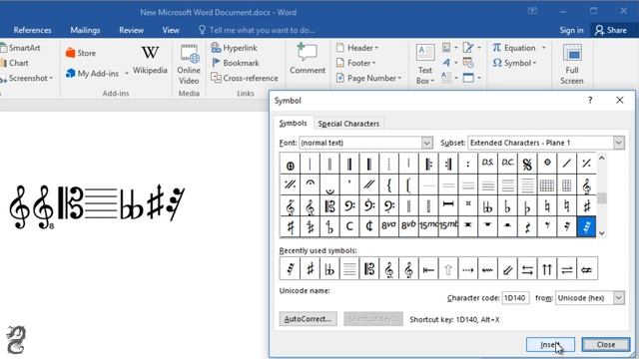Insert an Online Video
The image size is (639, 359).
coord(189,64)
